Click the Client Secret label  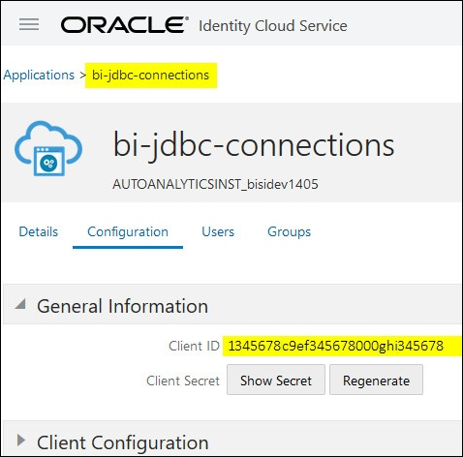pos(183,381)
